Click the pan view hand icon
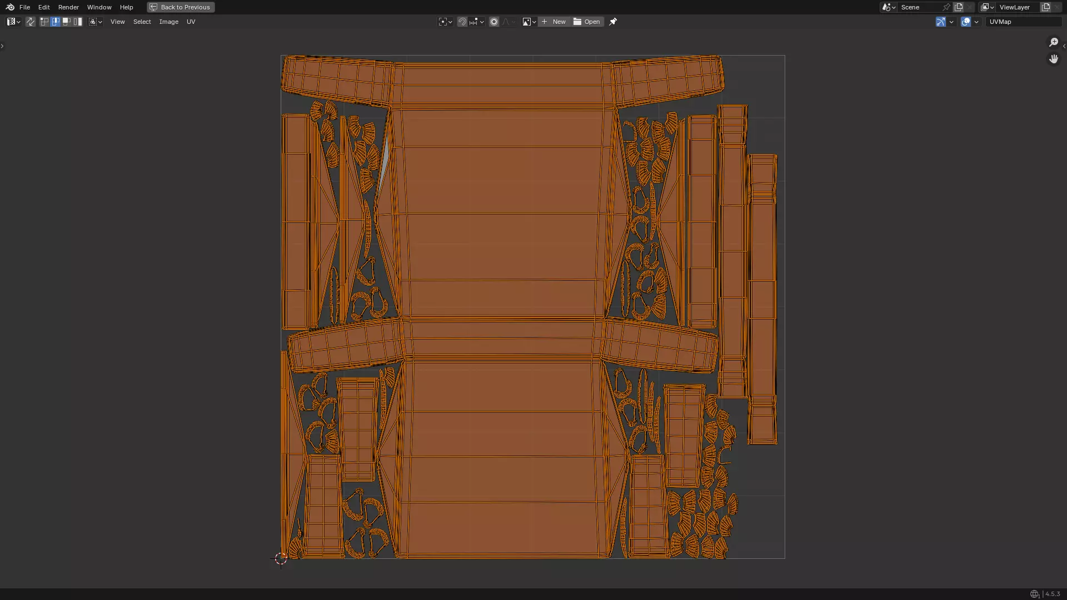Screen dimensions: 1067x600 [1054, 59]
